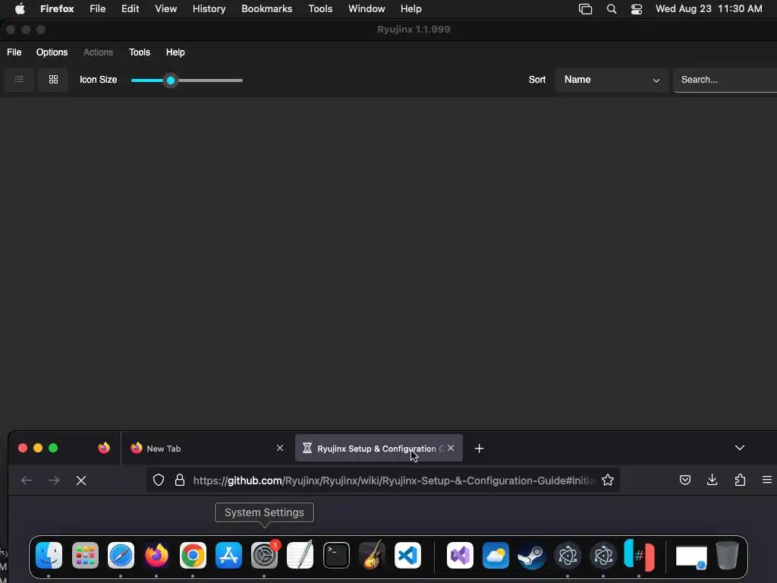Open the Window menu
777x583 pixels.
click(x=366, y=9)
